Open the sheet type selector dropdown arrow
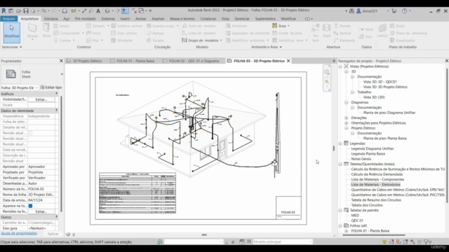Viewport: 449px width, 252px height. tap(62, 74)
